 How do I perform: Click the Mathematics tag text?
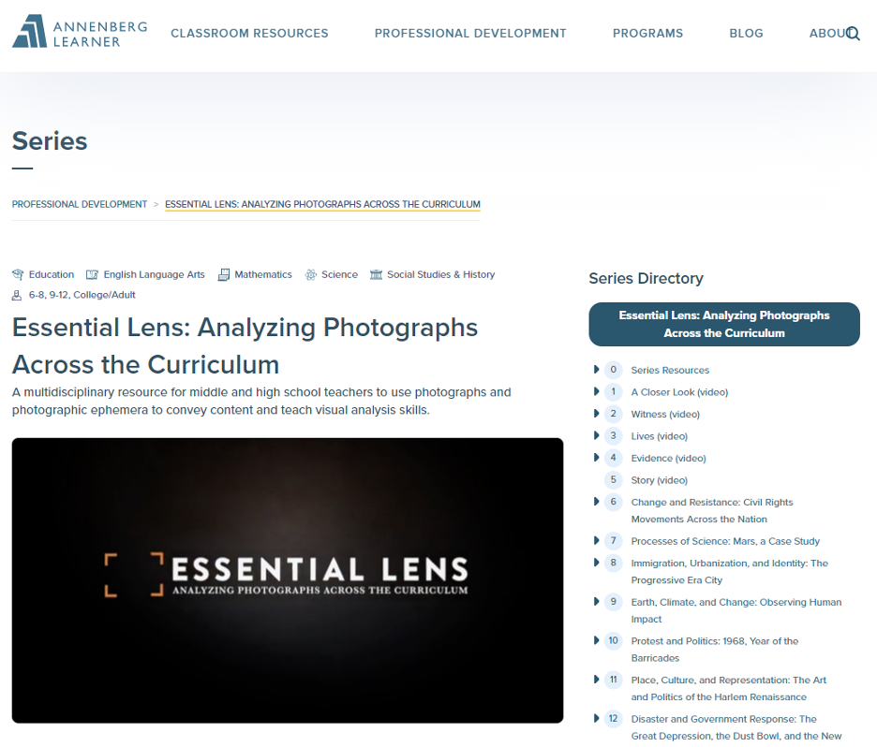[x=263, y=275]
